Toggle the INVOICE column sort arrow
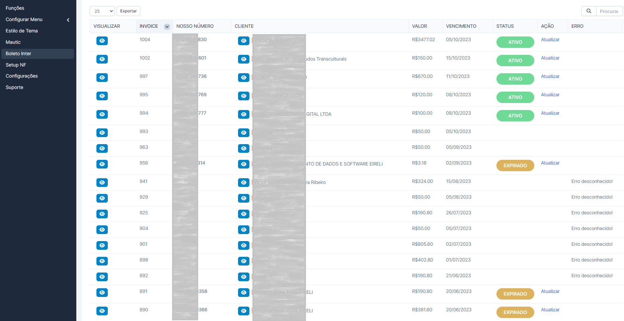 pyautogui.click(x=167, y=26)
